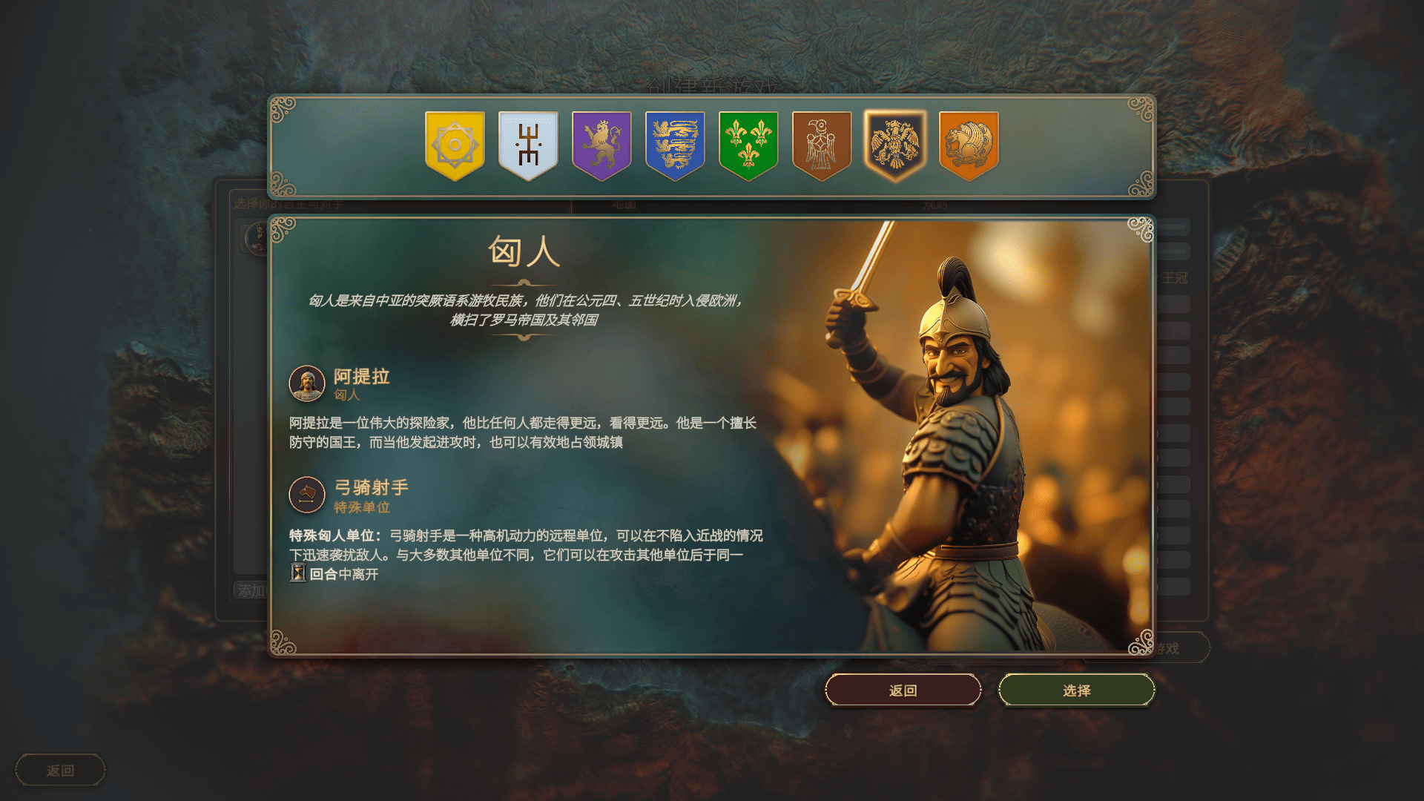This screenshot has height=801, width=1424.
Task: Select the orange shield with winged beast
Action: tap(969, 145)
